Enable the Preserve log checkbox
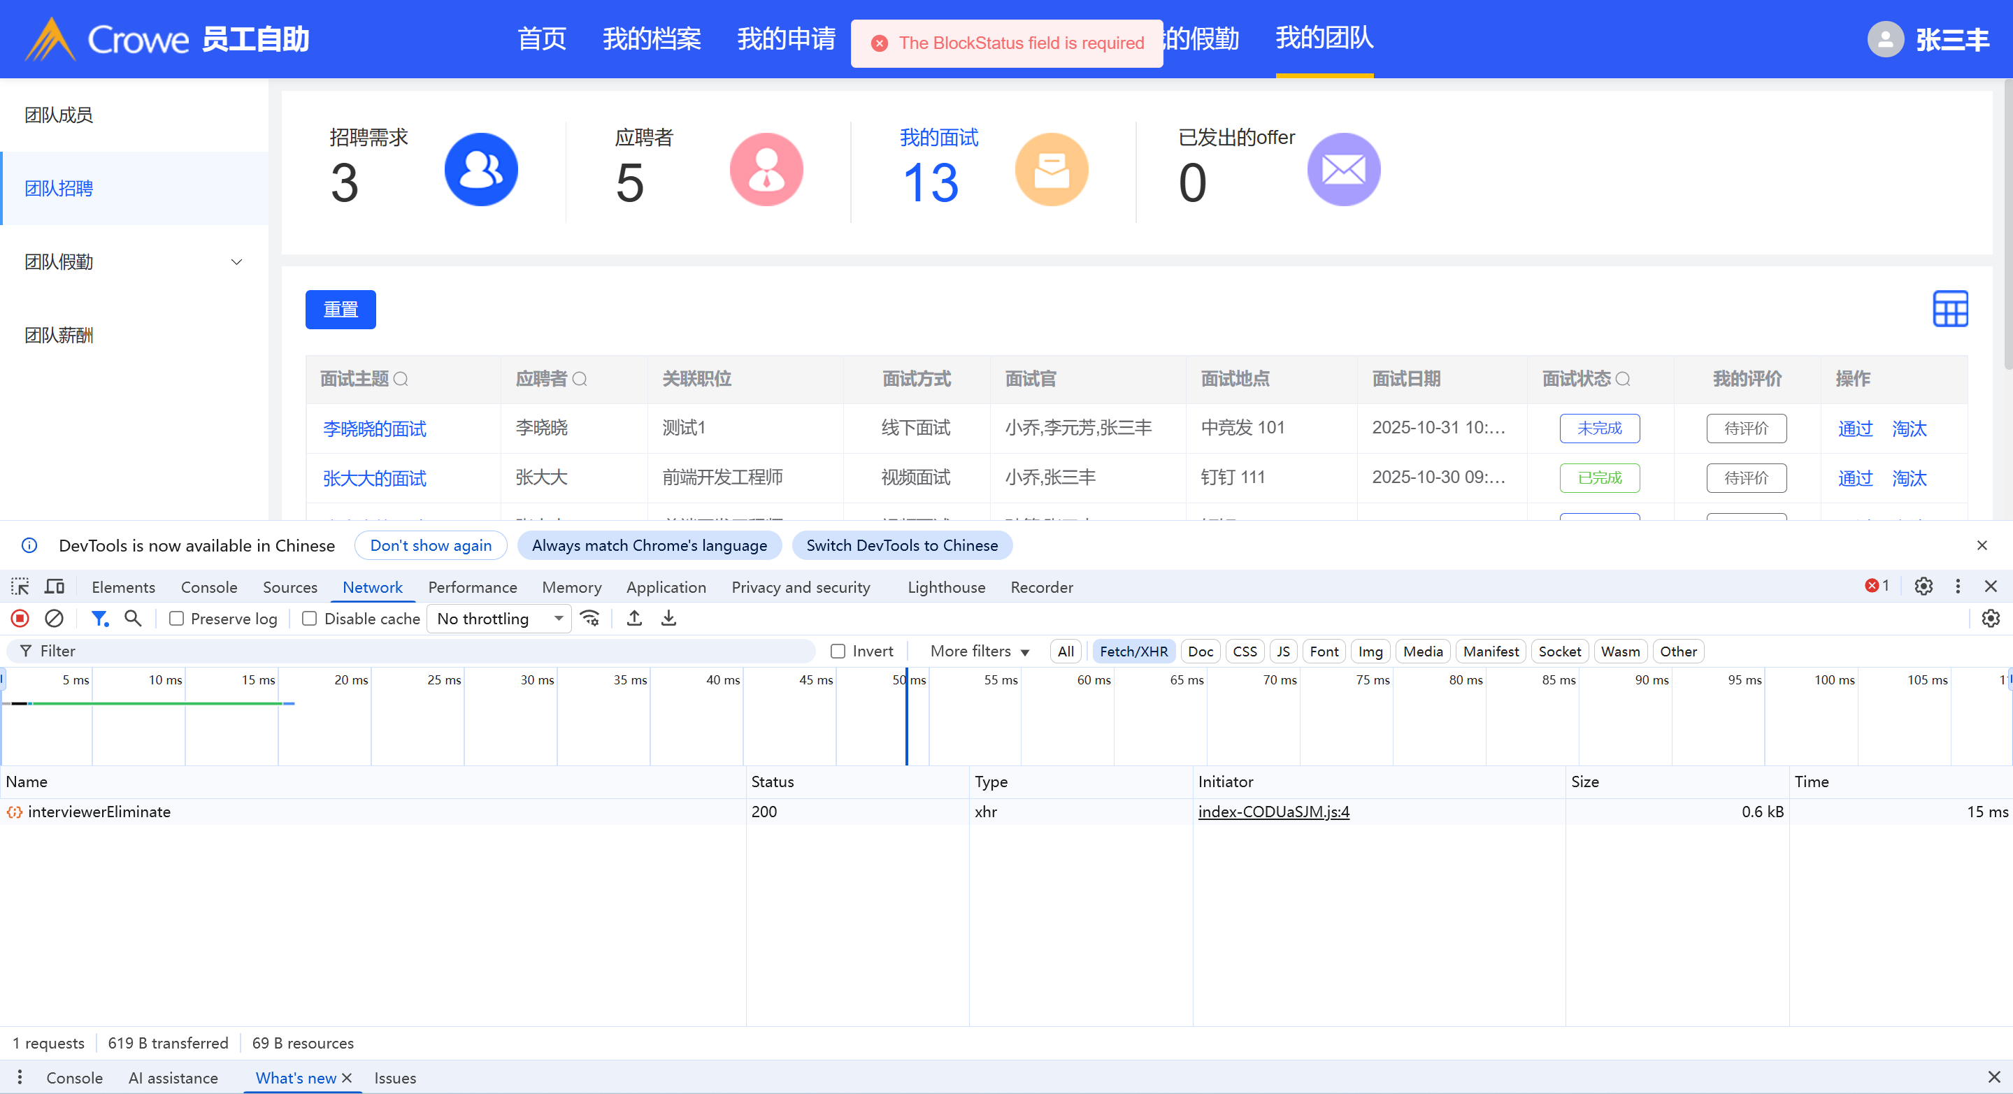 [x=177, y=618]
